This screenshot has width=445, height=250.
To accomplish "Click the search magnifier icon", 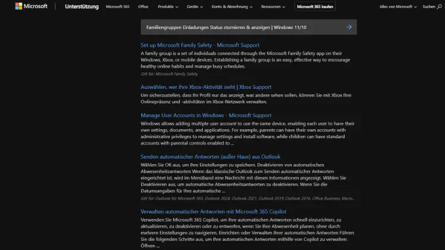I will (x=439, y=7).
